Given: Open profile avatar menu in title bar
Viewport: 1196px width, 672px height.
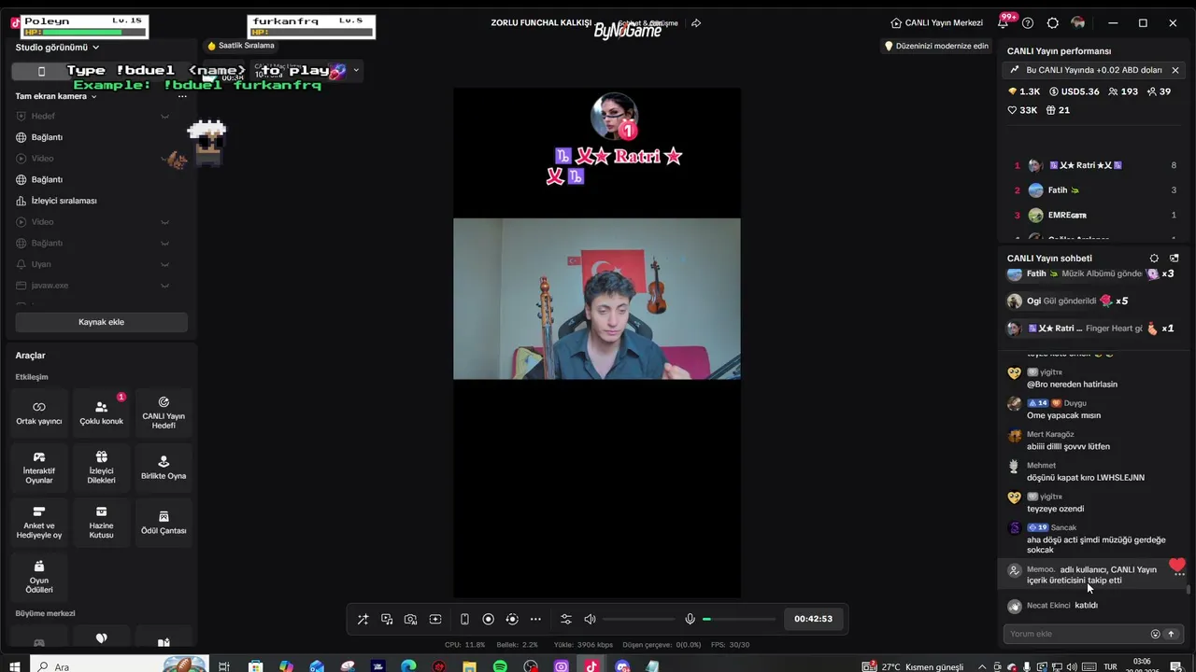Looking at the screenshot, I should (1078, 23).
